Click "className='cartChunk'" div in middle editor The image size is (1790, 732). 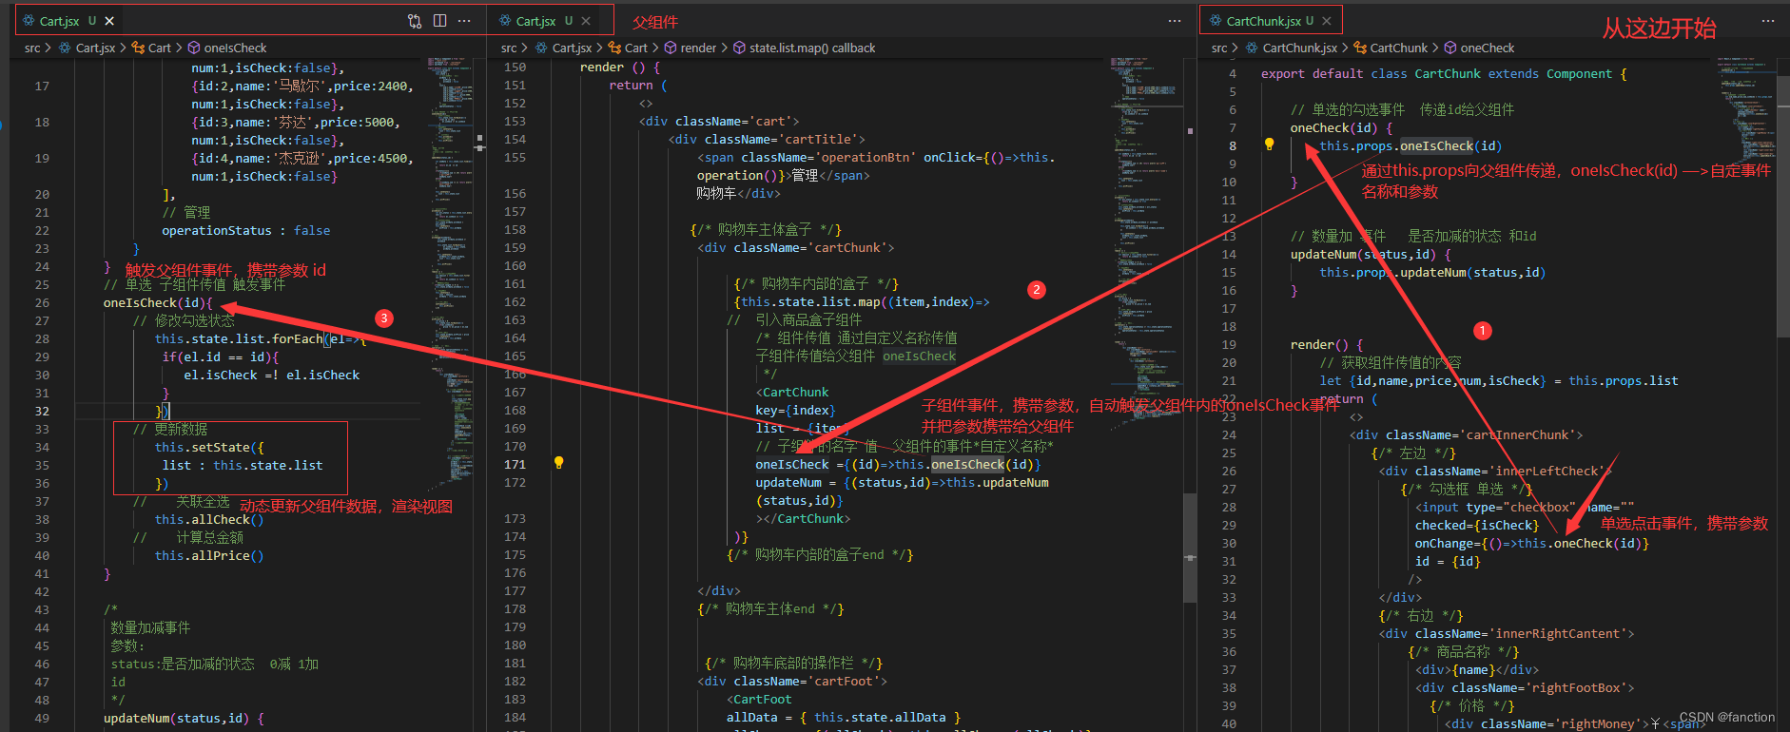796,248
